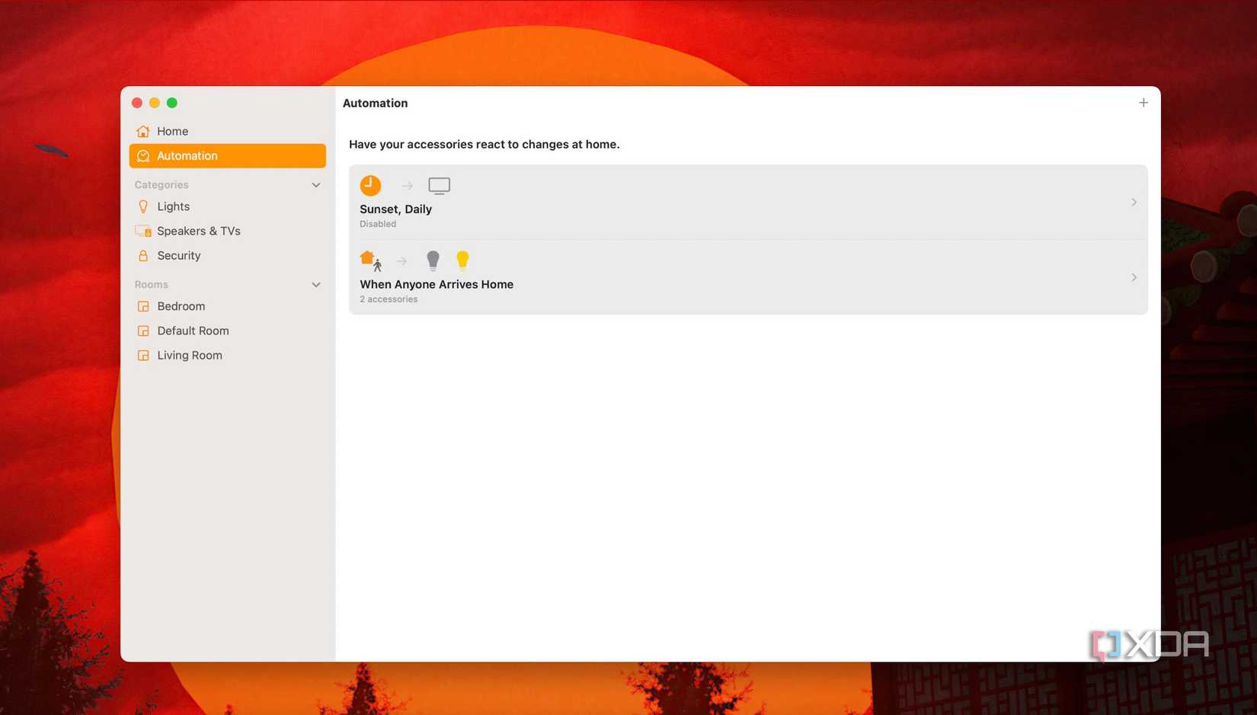Click the TV accessory icon in Sunset automation
1257x715 pixels.
tap(440, 186)
